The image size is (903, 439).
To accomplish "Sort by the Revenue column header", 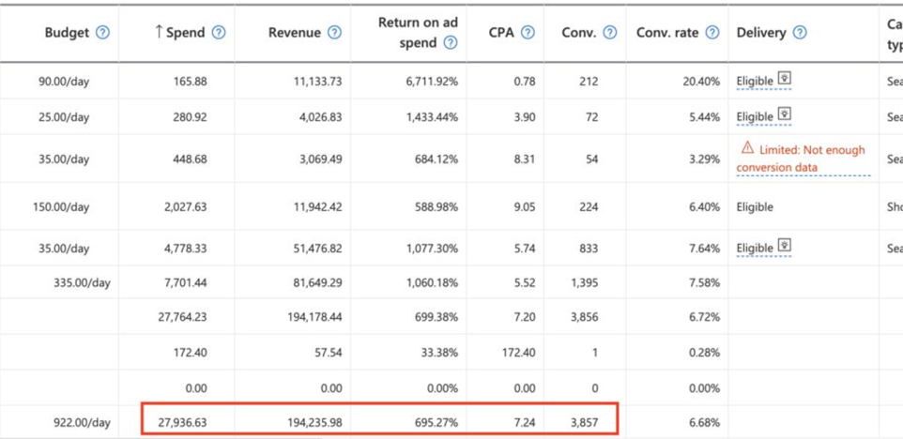I will click(295, 33).
